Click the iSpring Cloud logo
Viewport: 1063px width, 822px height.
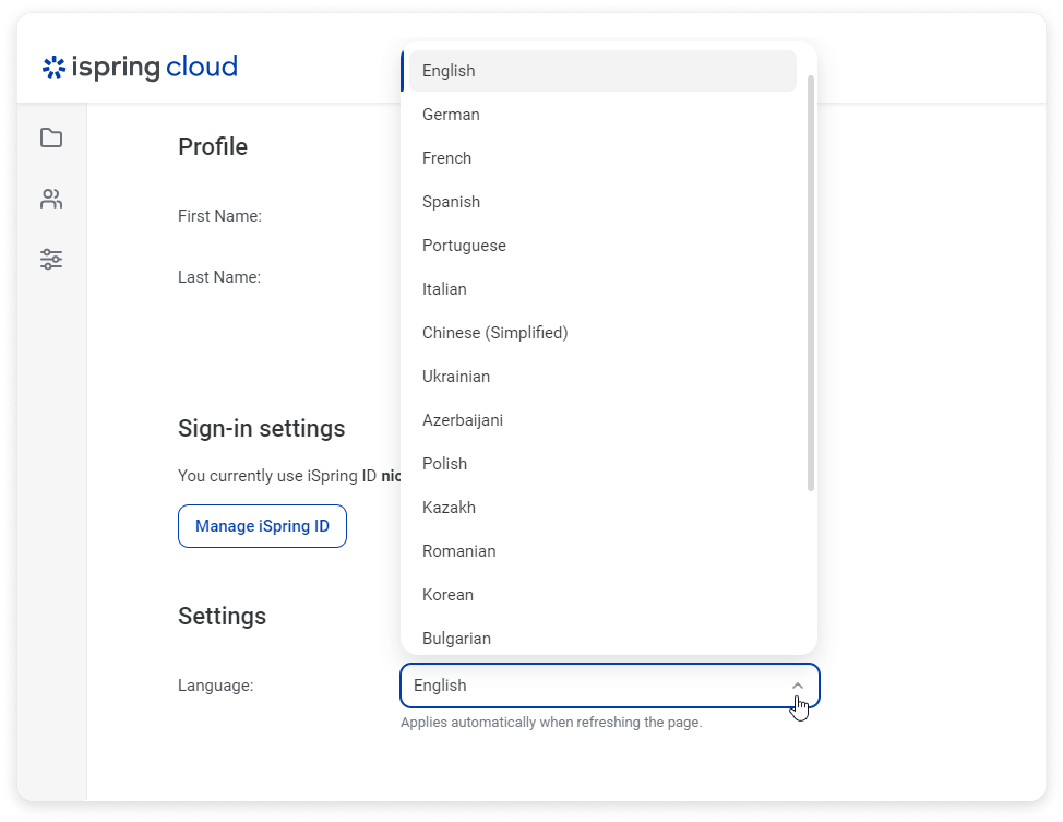coord(140,67)
